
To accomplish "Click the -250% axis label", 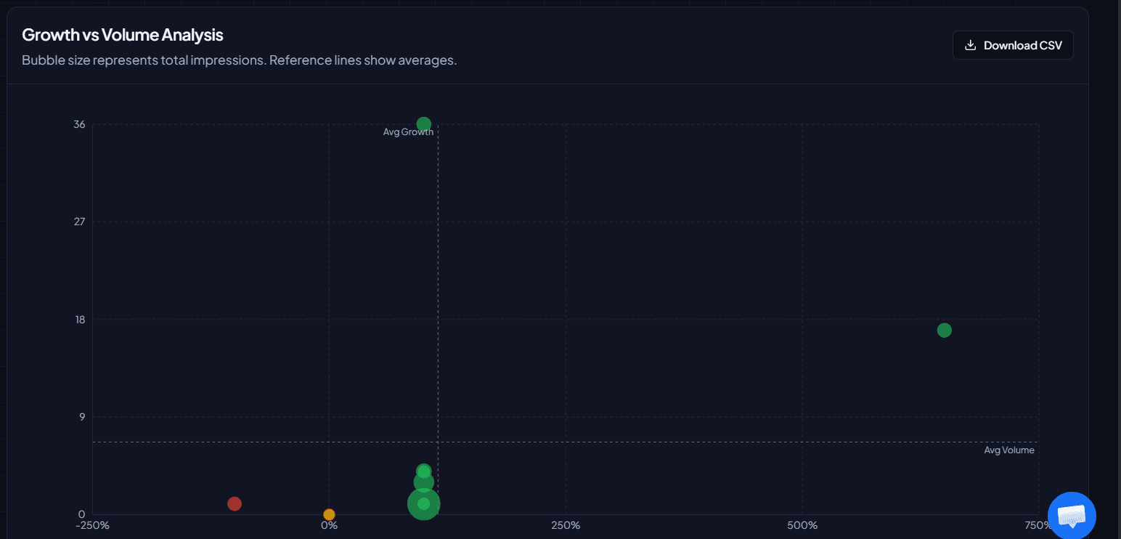I will tap(92, 524).
